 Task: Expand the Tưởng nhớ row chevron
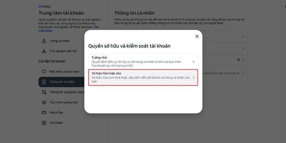[193, 62]
